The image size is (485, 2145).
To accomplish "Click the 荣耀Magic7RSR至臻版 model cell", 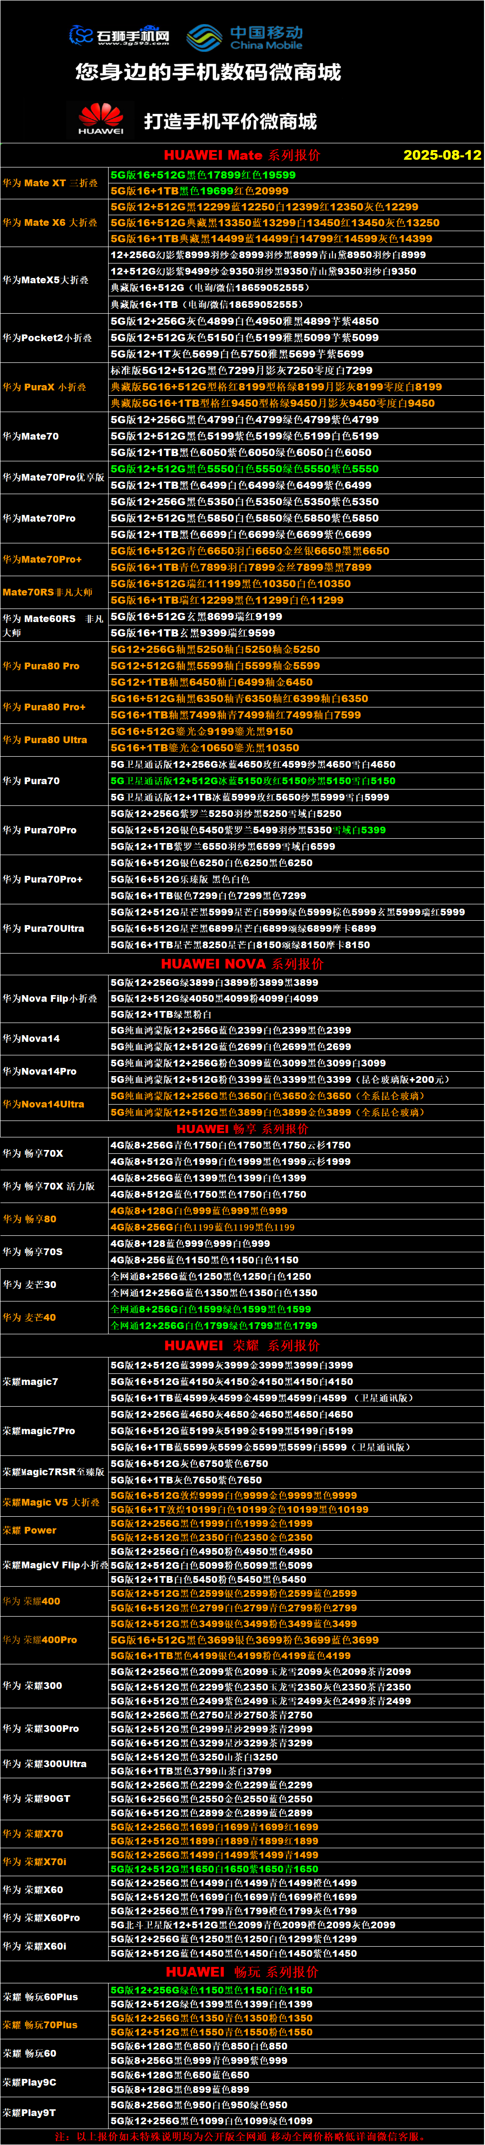I will tap(54, 1471).
